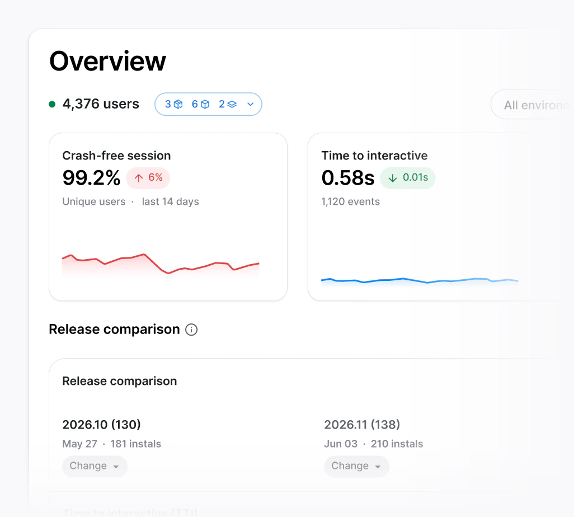This screenshot has width=574, height=517.
Task: Click Jun 03 release date
Action: [341, 444]
